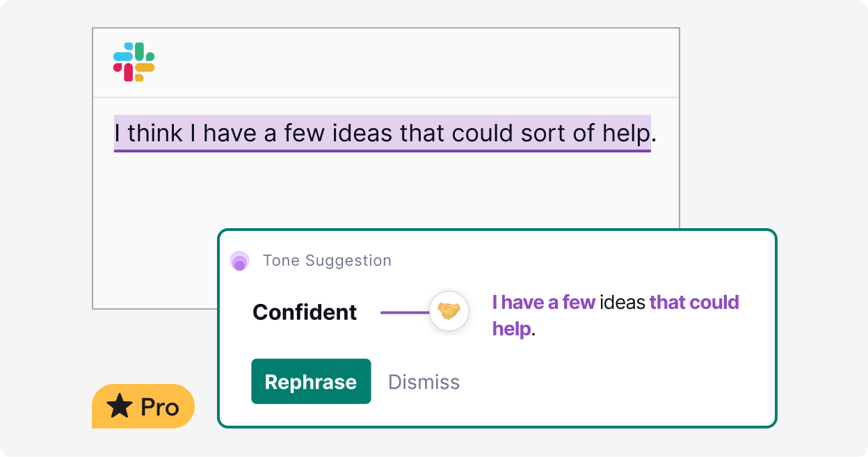Image resolution: width=868 pixels, height=457 pixels.
Task: Click the unbolded 'ideas' in suggestion
Action: click(x=622, y=303)
